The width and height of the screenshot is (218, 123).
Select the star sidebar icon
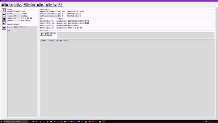point(4,23)
